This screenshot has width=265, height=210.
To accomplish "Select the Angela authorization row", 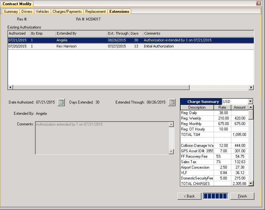I will pyautogui.click(x=131, y=40).
